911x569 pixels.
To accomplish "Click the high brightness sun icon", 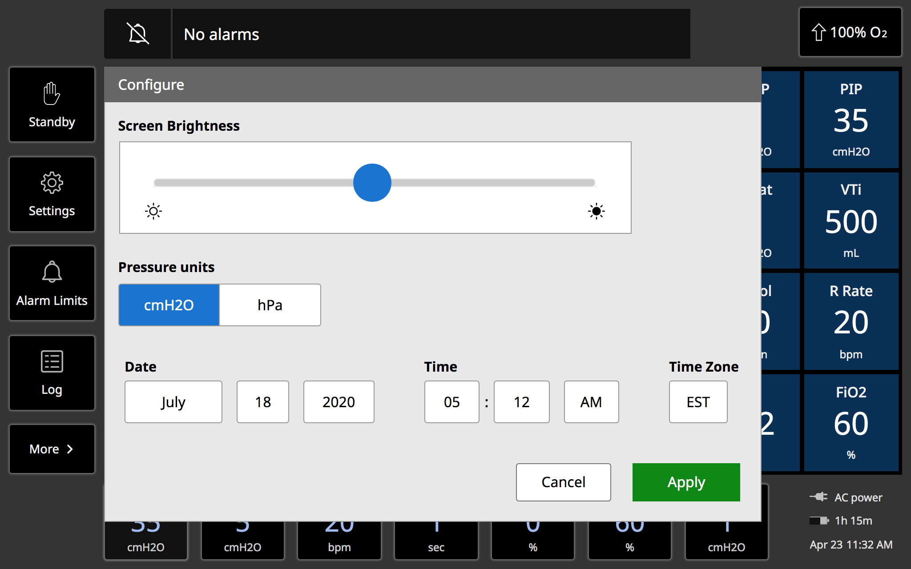I will [596, 211].
